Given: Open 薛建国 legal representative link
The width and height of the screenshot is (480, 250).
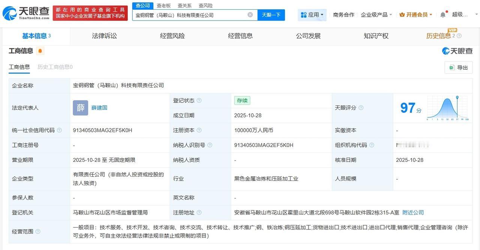Looking at the screenshot, I should click(99, 108).
